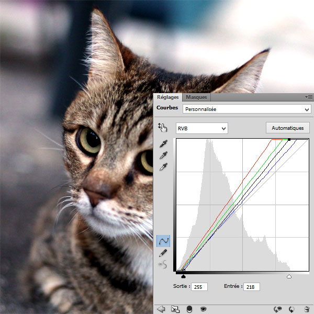Click the smooth curve values icon
This screenshot has height=314, width=314.
pyautogui.click(x=163, y=264)
